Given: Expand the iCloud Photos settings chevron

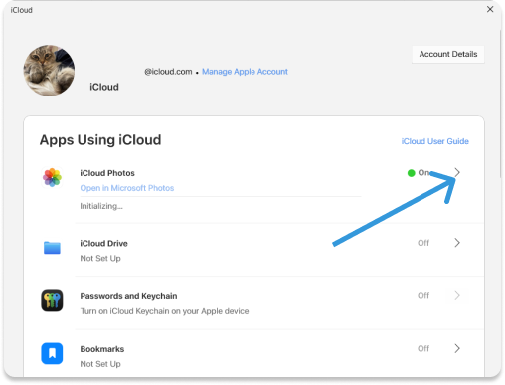Looking at the screenshot, I should point(457,172).
